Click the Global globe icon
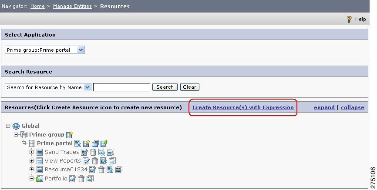 [x=16, y=126]
